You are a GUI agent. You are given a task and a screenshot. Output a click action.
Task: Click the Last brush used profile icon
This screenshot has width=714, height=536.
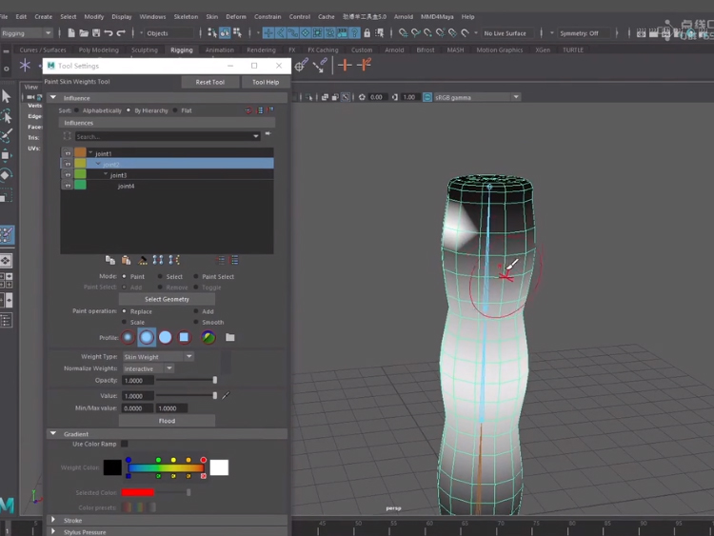click(208, 337)
